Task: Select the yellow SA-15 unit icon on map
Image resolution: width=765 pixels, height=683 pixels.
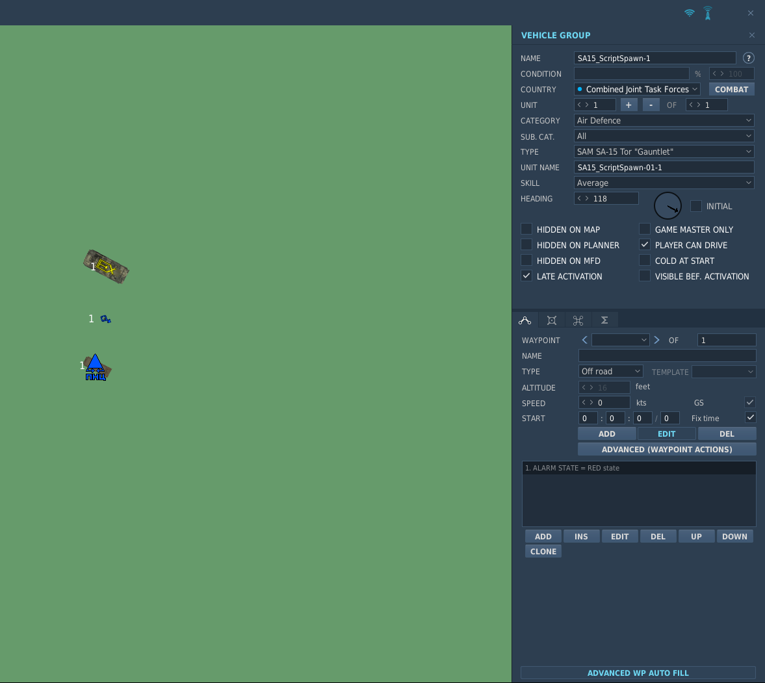Action: [x=107, y=266]
